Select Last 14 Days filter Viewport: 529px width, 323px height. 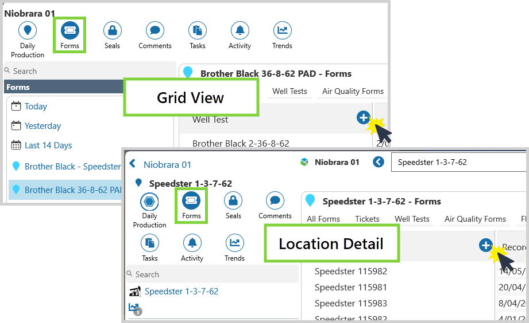[x=48, y=145]
